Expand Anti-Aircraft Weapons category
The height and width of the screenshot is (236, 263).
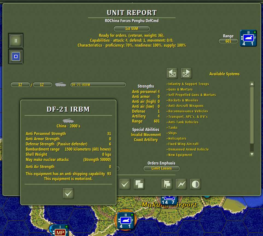click(185, 106)
